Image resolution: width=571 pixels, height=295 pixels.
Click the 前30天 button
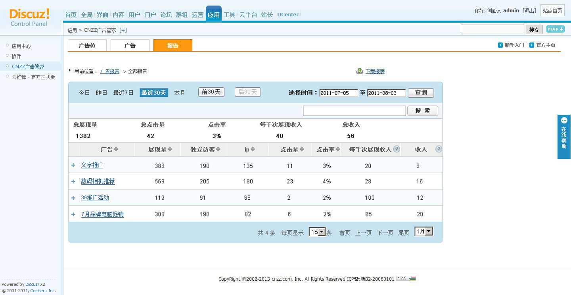click(211, 92)
